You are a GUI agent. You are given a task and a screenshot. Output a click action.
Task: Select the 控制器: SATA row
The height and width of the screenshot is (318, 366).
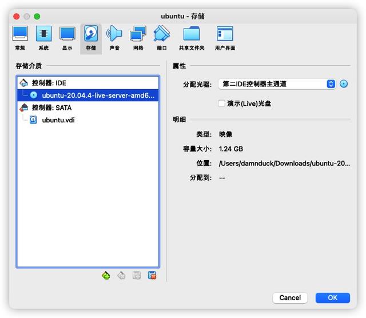pos(88,108)
